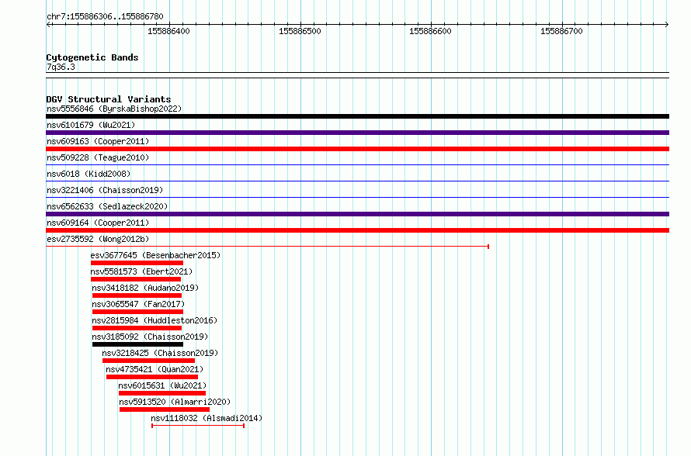Click ruler position 155886500
Image resolution: width=691 pixels, height=456 pixels.
tap(300, 31)
